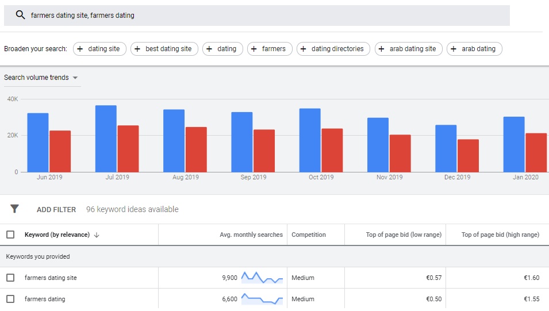549x311 pixels.
Task: Click the search magnifier icon
Action: [x=20, y=16]
